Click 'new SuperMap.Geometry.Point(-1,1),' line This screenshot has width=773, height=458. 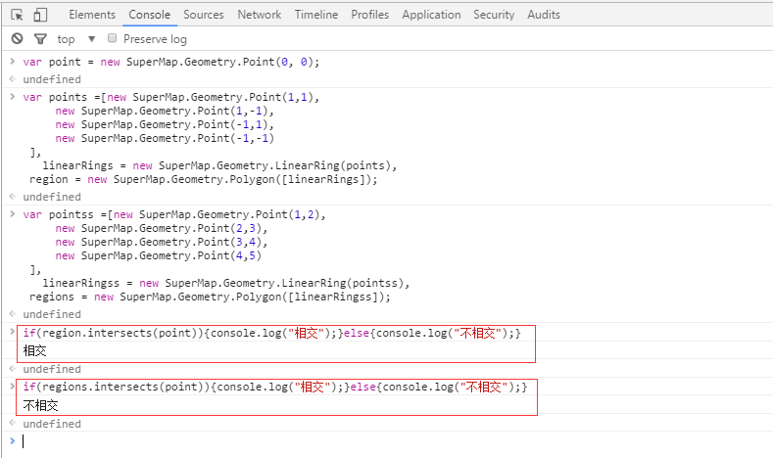pyautogui.click(x=165, y=124)
